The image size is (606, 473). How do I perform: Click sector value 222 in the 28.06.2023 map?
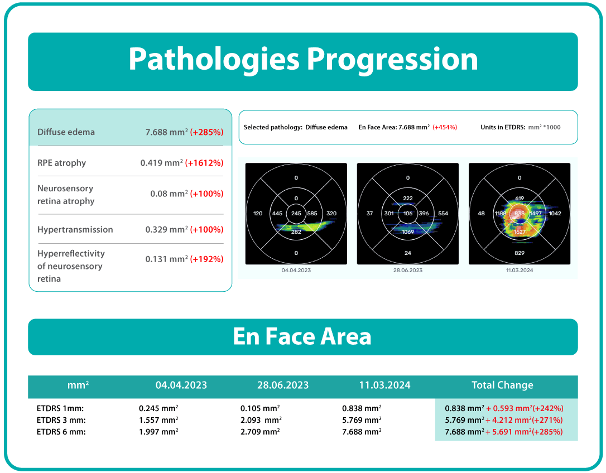pos(408,198)
